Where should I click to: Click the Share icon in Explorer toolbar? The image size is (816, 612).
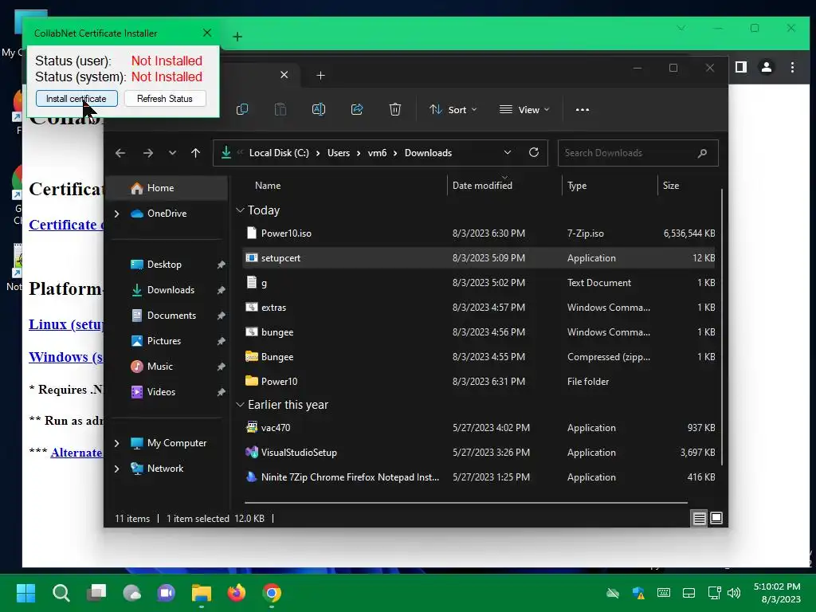(x=357, y=109)
